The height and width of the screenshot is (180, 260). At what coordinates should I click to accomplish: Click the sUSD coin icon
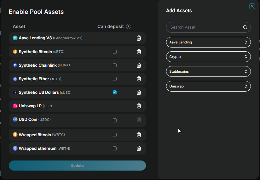tap(15, 93)
